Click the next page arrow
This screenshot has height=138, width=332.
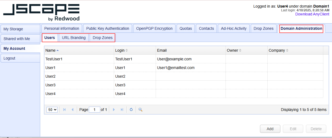[x=114, y=110]
